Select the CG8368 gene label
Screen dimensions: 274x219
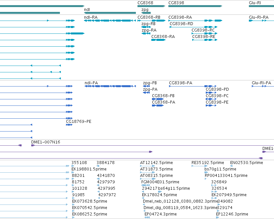(x=145, y=3)
